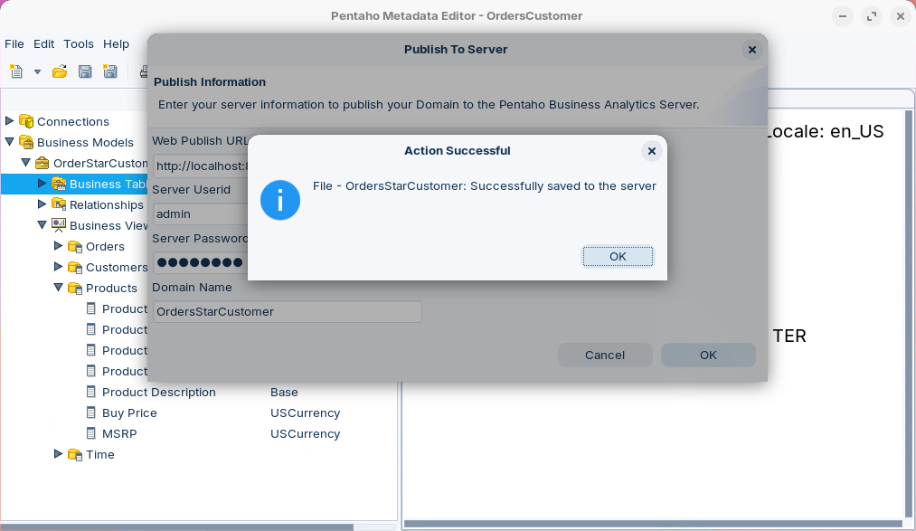Click the Domain Name input field

click(287, 311)
